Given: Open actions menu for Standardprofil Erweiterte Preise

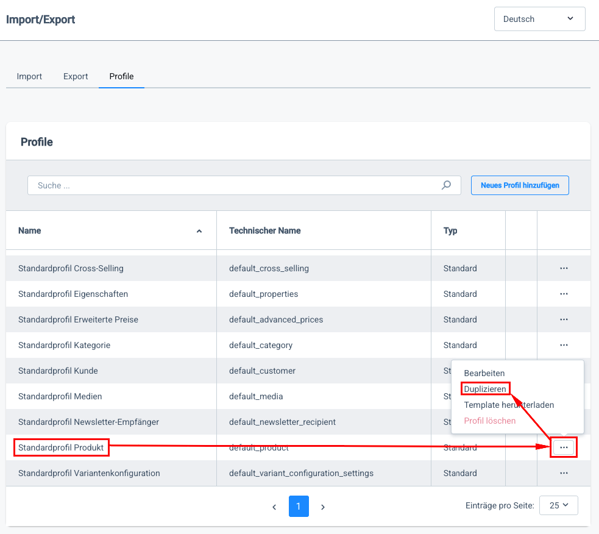Looking at the screenshot, I should [x=564, y=319].
